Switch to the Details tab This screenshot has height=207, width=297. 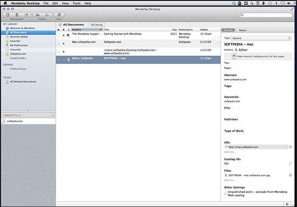tap(228, 30)
